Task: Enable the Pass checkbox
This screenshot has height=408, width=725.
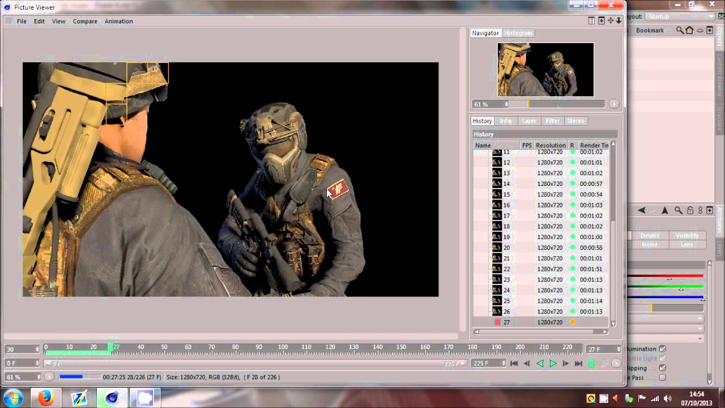Action: click(662, 377)
